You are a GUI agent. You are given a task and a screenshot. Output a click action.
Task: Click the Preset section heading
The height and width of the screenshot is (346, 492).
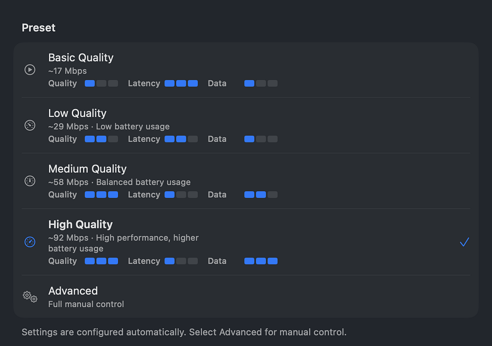tap(38, 28)
